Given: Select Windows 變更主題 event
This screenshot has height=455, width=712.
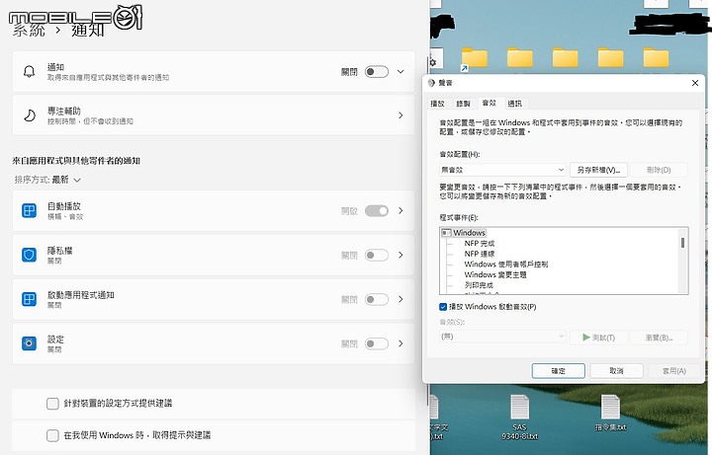Looking at the screenshot, I should (x=495, y=274).
